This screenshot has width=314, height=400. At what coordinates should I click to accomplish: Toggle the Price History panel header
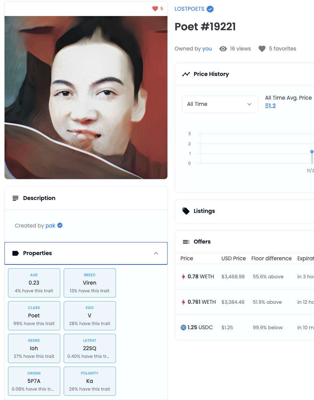(x=244, y=74)
